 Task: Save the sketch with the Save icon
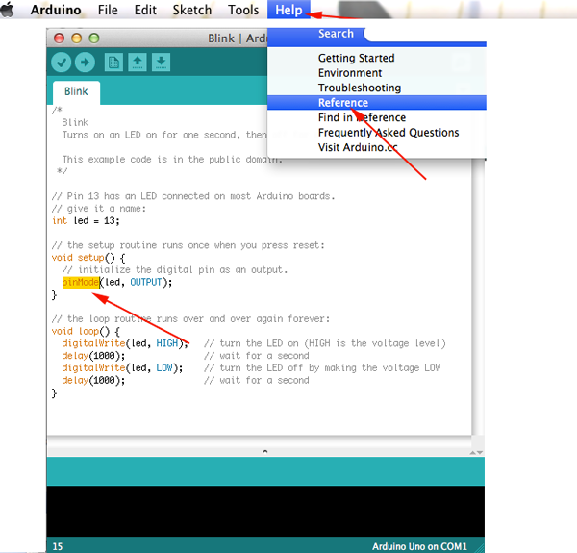(x=161, y=63)
